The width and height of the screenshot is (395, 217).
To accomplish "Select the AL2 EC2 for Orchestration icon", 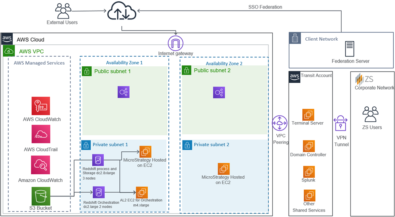I will coord(142,193).
